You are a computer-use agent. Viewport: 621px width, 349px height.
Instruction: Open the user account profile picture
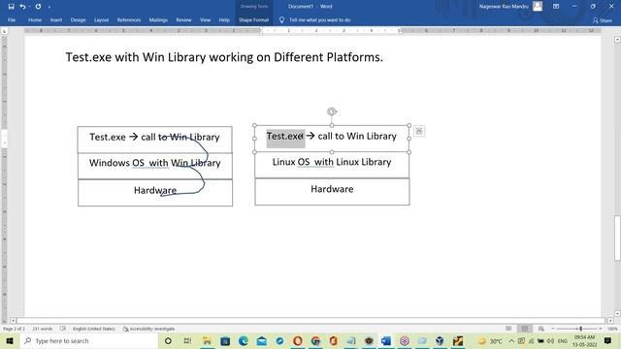(538, 7)
